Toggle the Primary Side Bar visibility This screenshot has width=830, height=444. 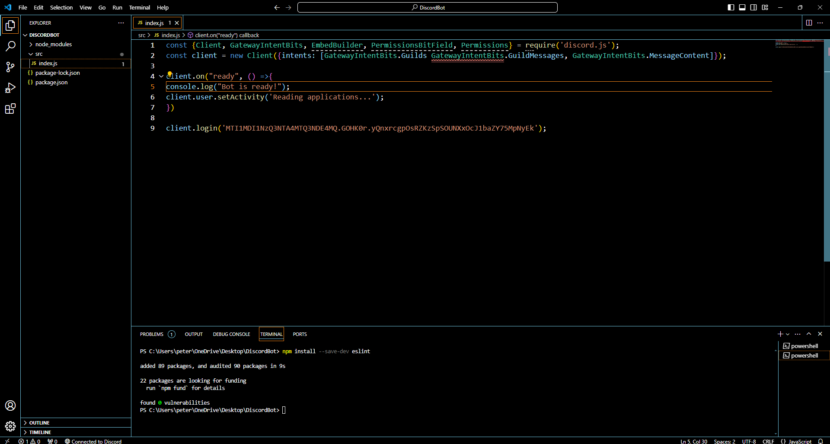[731, 7]
